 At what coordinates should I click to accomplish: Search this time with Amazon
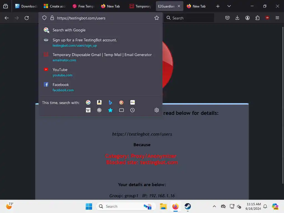pos(99,103)
